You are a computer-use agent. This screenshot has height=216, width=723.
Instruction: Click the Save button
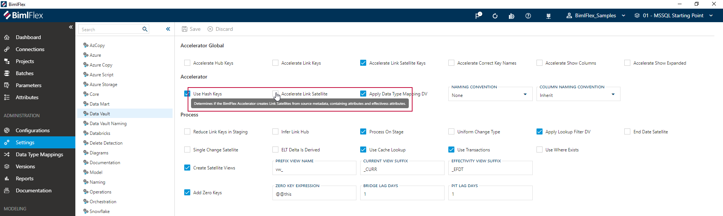[191, 29]
